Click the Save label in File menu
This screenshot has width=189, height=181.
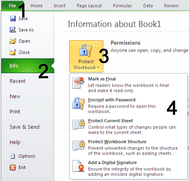(23, 19)
